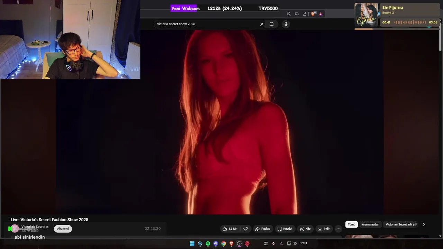Screen dimensions: 443x249
Task: Click the Victoria's Secret channel name
Action: click(33, 227)
